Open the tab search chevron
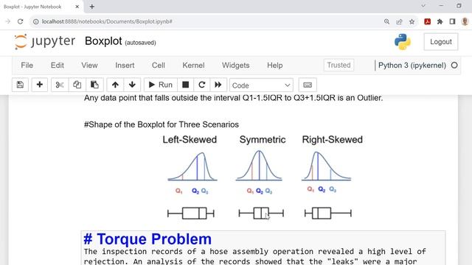Image resolution: width=472 pixels, height=265 pixels. click(x=423, y=6)
